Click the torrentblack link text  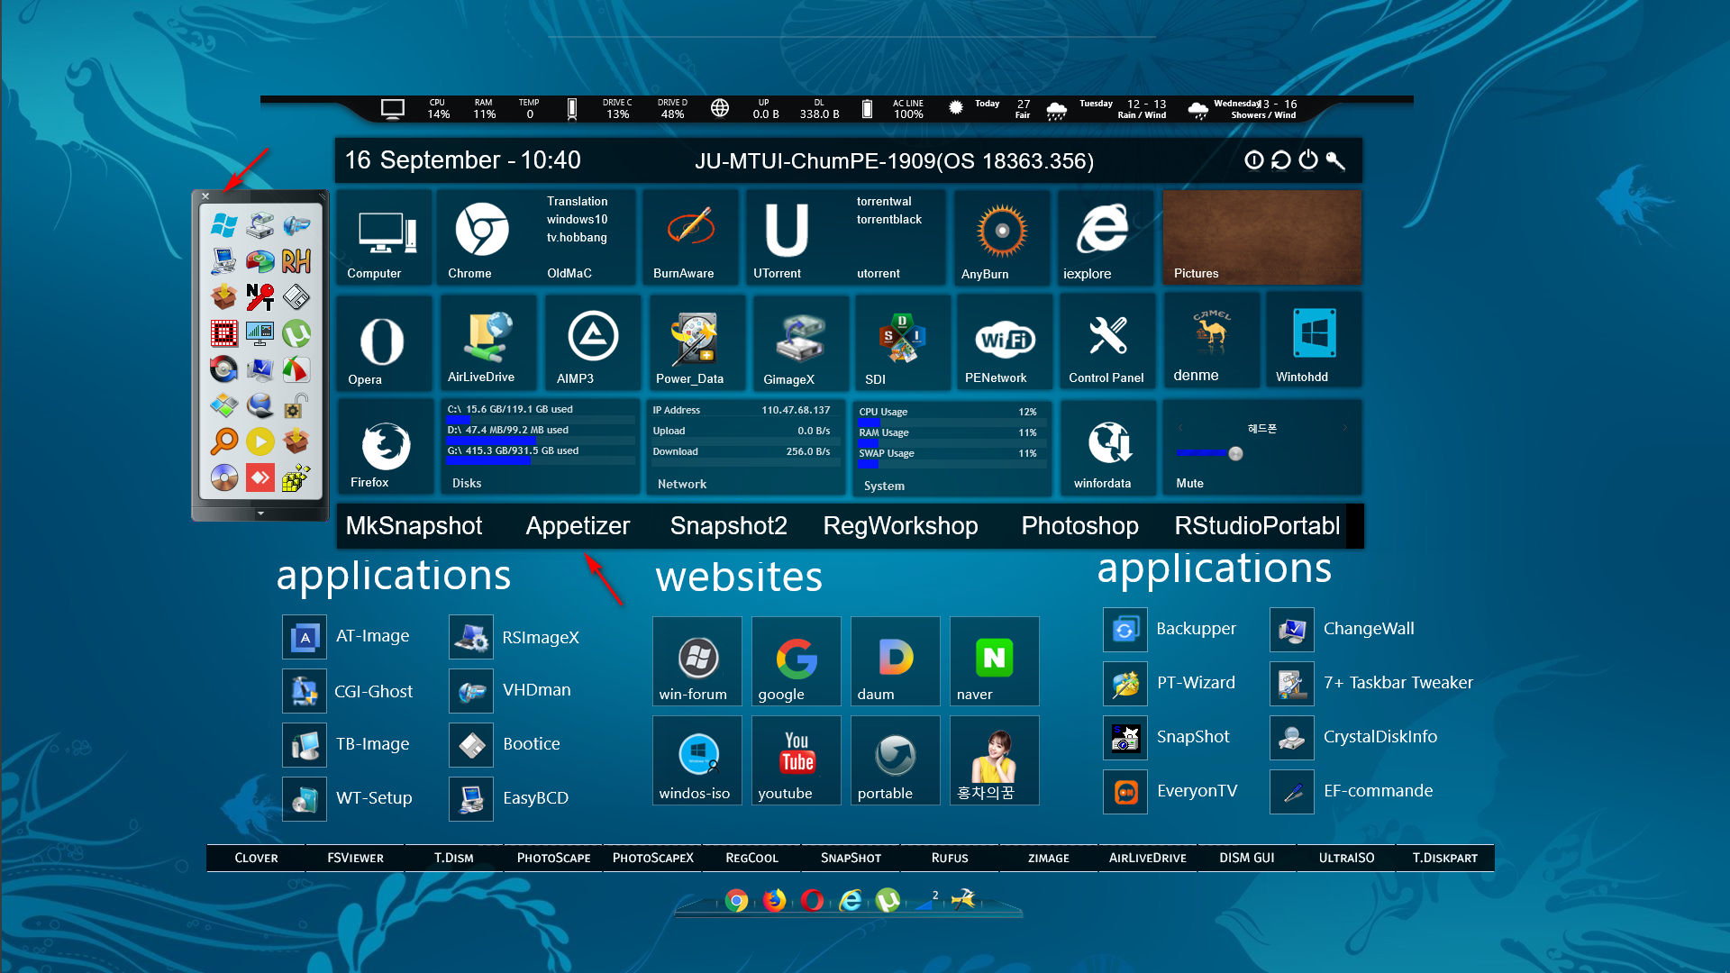coord(888,219)
